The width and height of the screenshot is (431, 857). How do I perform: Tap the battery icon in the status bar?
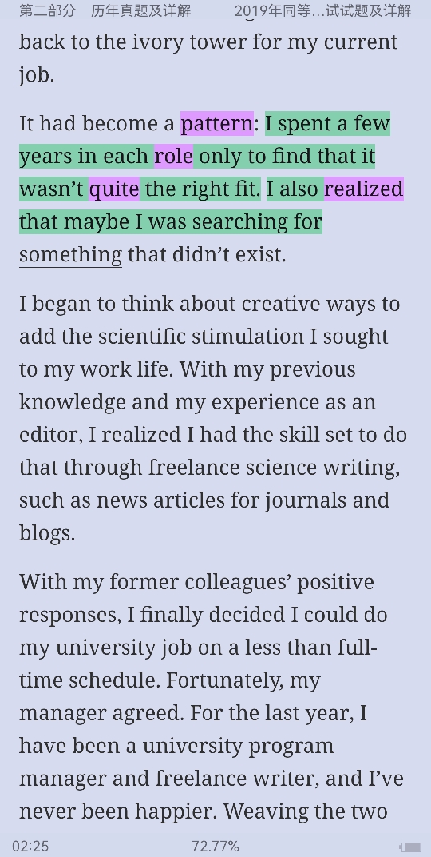point(410,847)
